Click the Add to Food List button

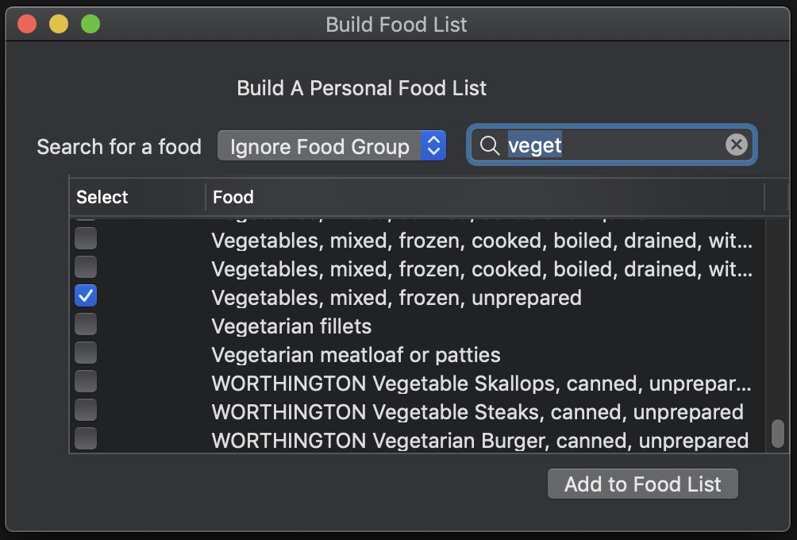coord(642,484)
